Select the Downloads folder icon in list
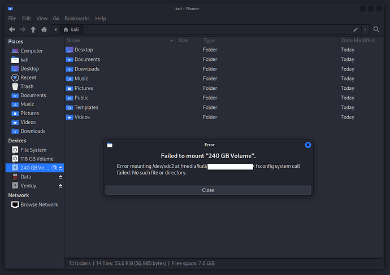Viewport: 390px width, 275px height. [70, 69]
